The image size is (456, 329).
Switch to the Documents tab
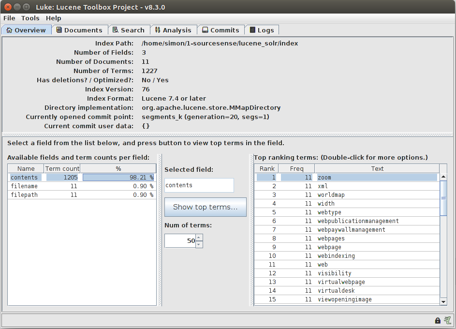[x=80, y=30]
